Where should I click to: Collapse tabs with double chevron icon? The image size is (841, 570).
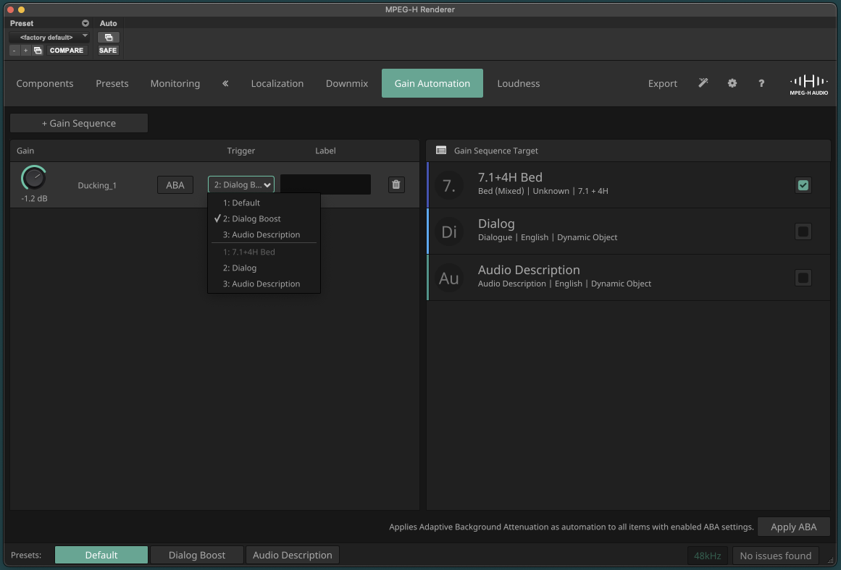[225, 83]
